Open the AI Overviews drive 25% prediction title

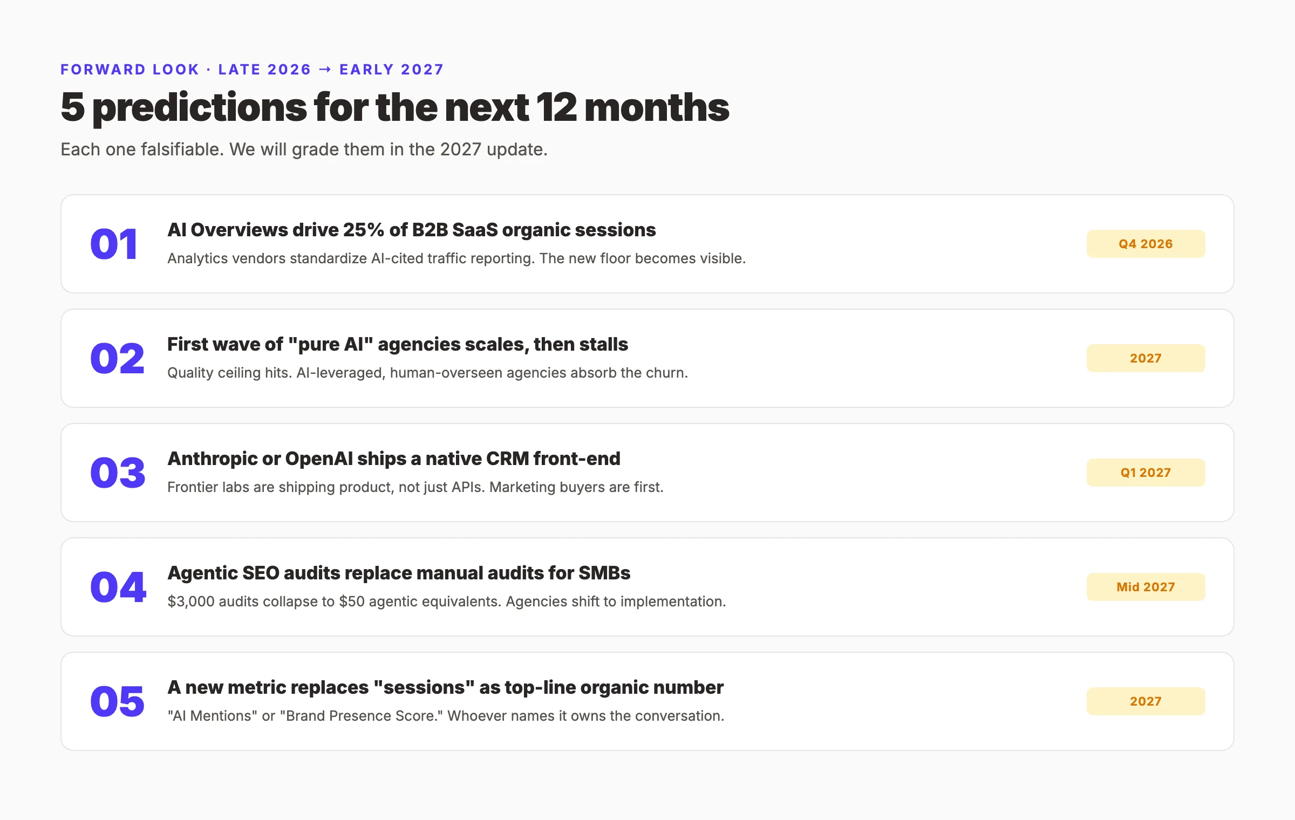coord(412,230)
